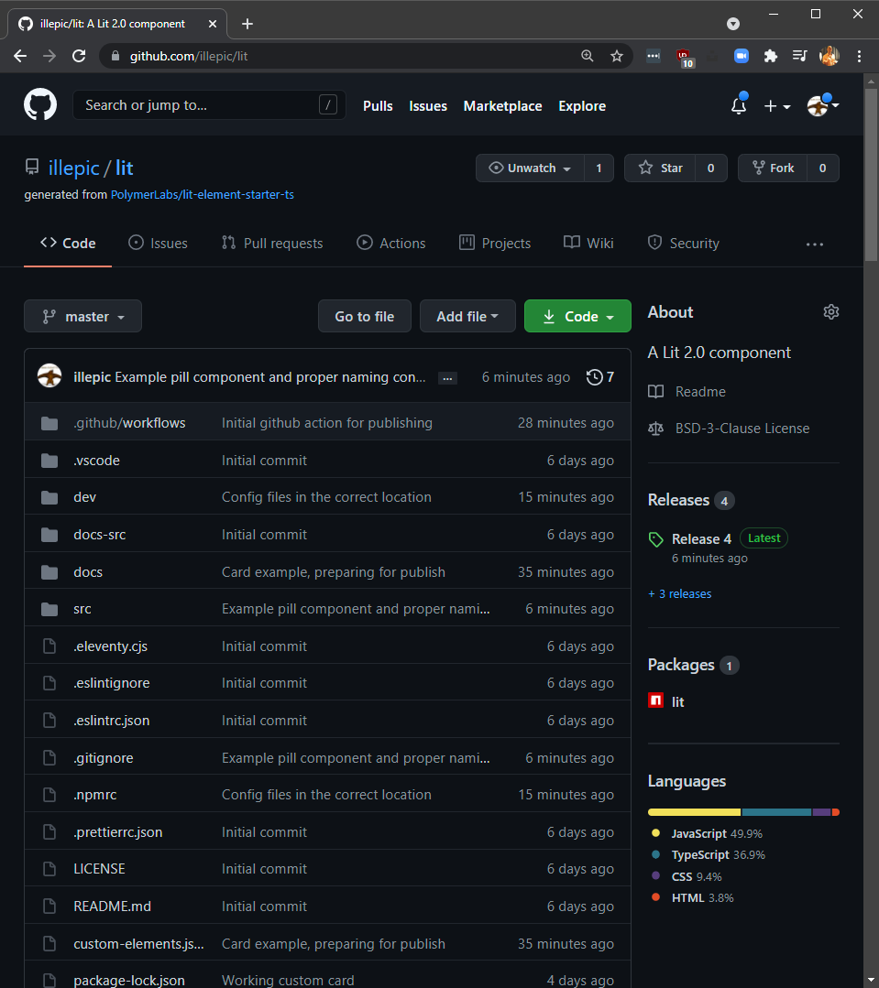Open a new browser tab
879x988 pixels.
(x=247, y=24)
